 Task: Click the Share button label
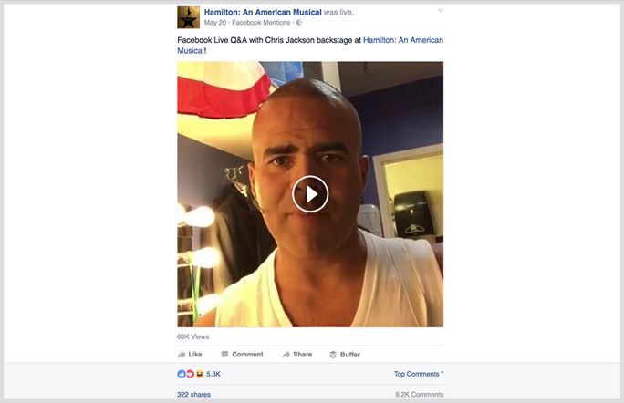tap(303, 355)
